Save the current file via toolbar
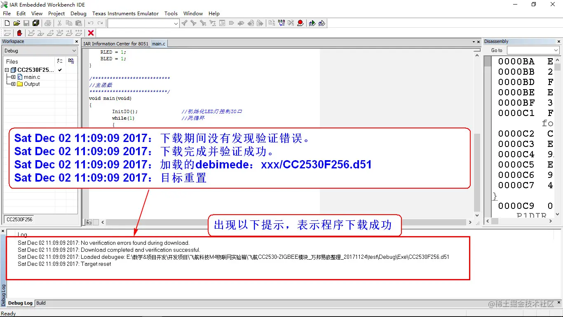This screenshot has width=563, height=317. 26,23
